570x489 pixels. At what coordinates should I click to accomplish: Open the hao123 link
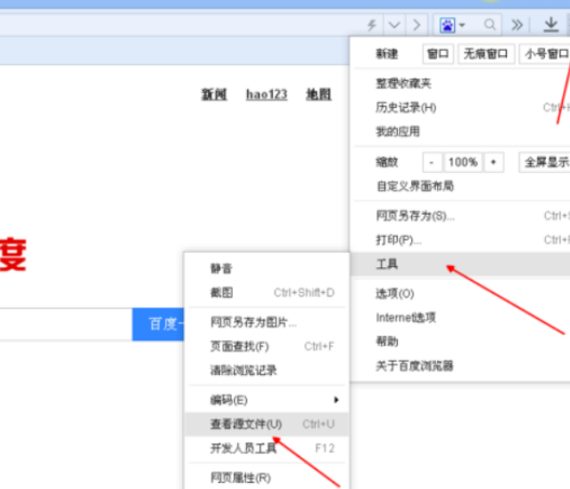coord(267,94)
